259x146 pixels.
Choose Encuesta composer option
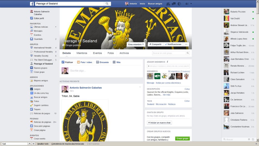coord(102,62)
